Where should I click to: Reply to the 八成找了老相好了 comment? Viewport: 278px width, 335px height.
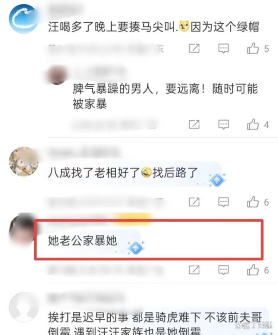[223, 202]
